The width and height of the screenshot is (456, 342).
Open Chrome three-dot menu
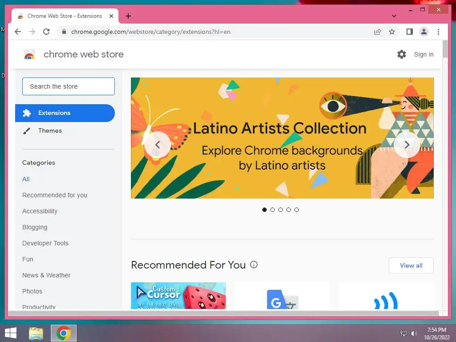tap(438, 32)
